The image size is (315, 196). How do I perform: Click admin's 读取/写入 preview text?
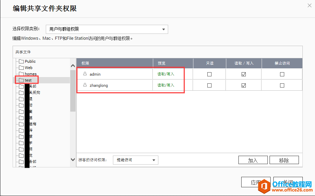(x=166, y=74)
